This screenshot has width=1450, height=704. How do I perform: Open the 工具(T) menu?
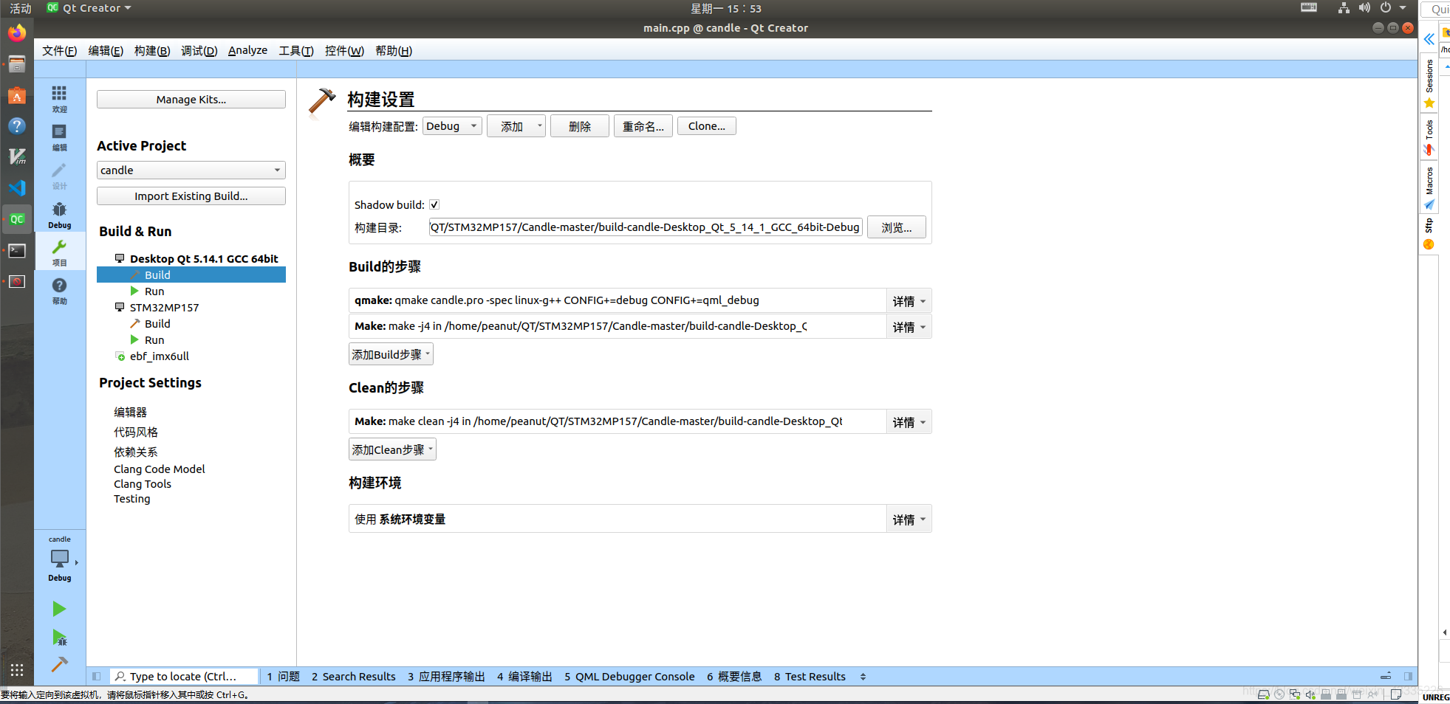(x=295, y=50)
